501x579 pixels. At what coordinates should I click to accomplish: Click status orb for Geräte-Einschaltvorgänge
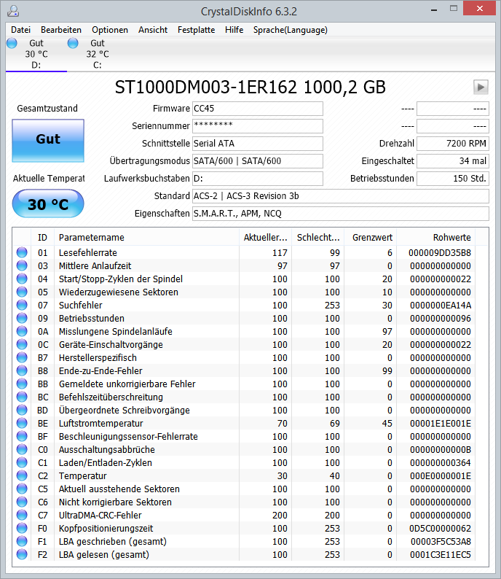[22, 344]
